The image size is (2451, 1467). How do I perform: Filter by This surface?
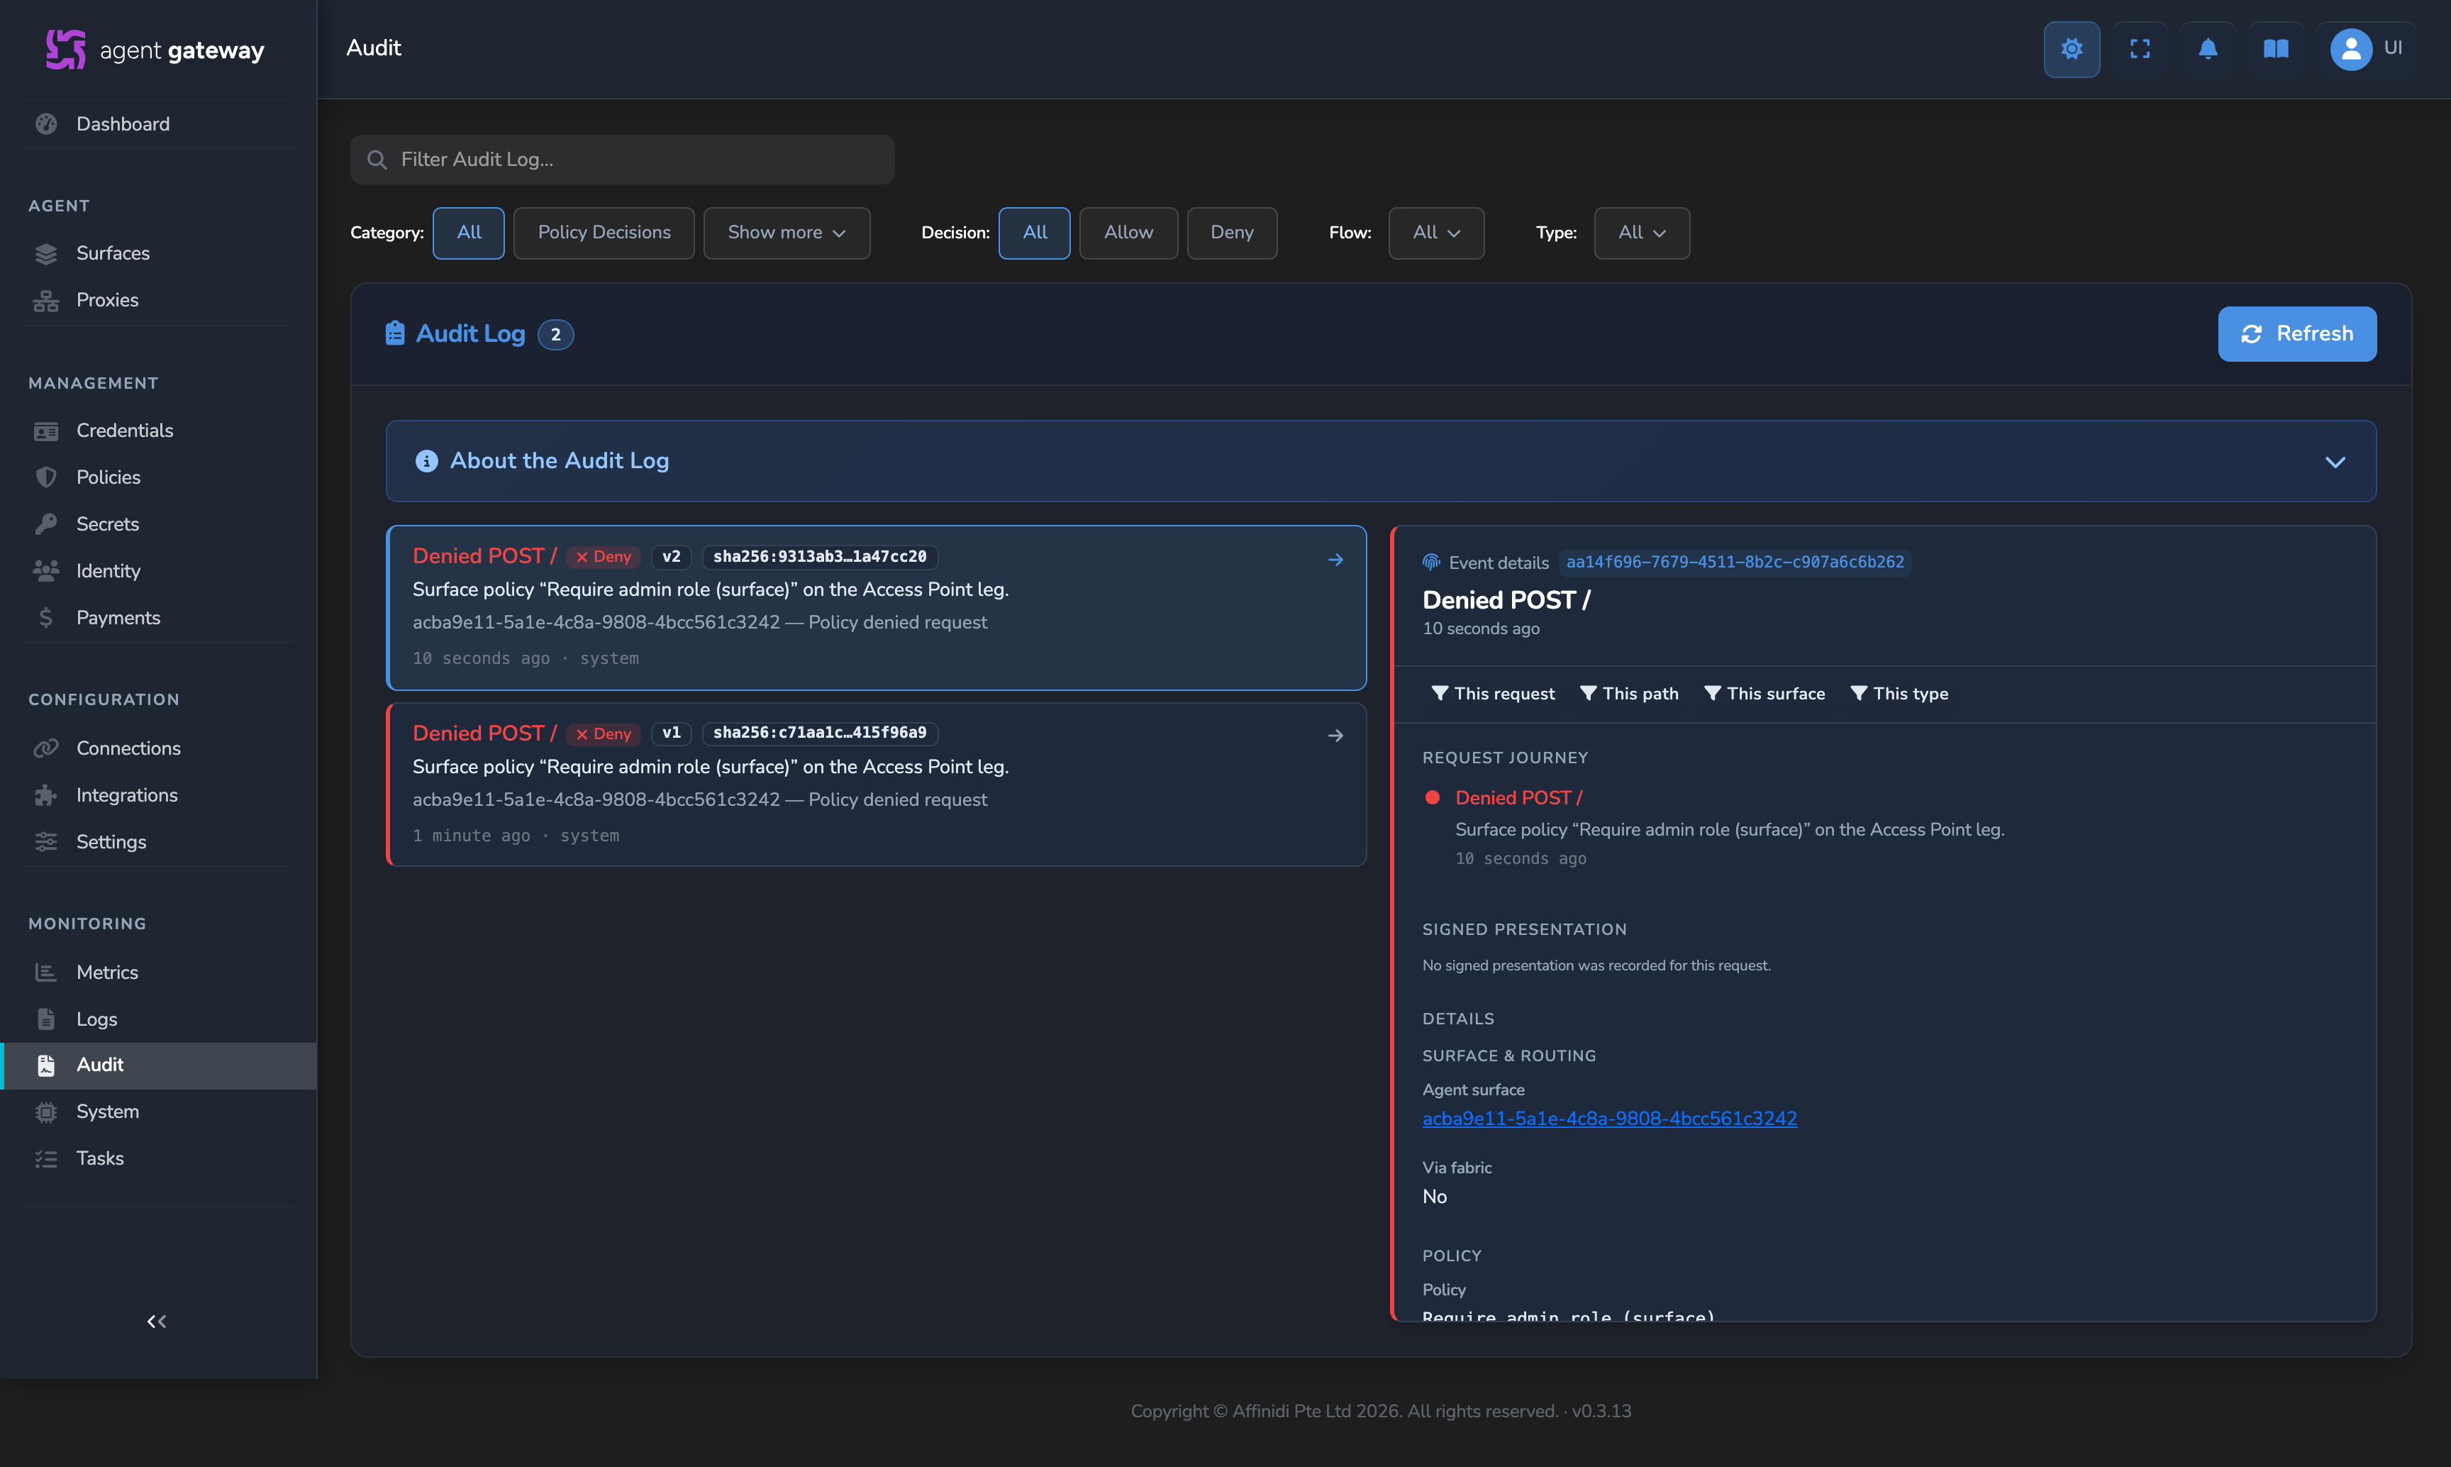[1764, 694]
